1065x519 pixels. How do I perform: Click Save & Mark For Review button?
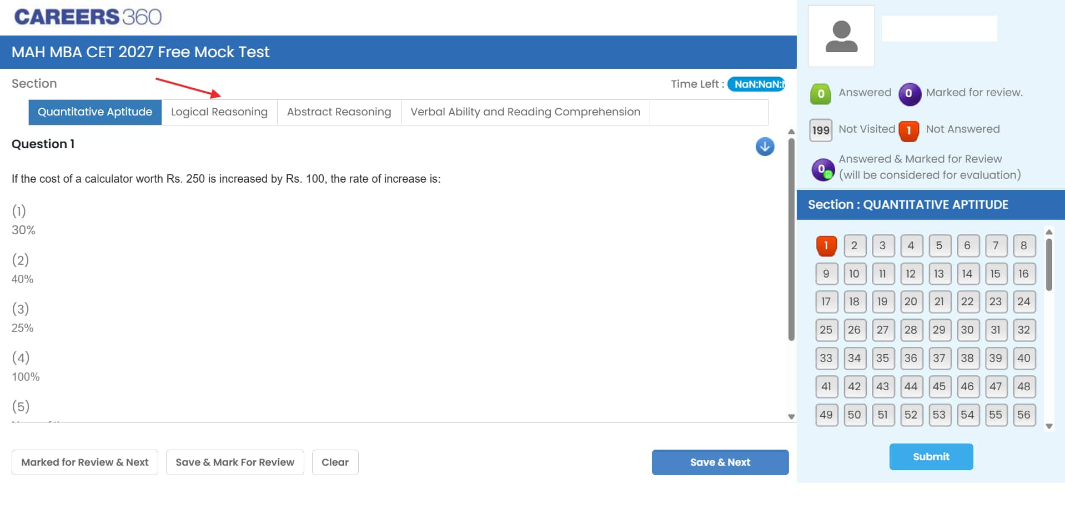235,462
